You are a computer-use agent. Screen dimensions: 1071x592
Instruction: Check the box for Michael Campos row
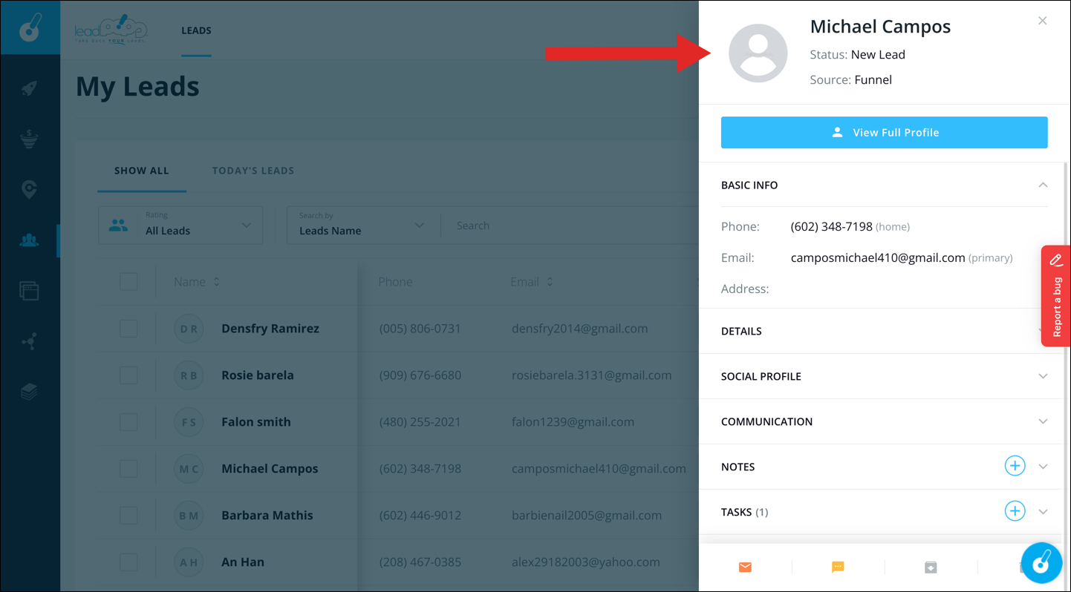click(x=128, y=468)
